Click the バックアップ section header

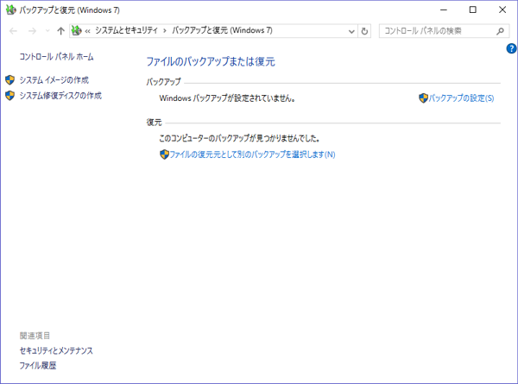click(164, 82)
